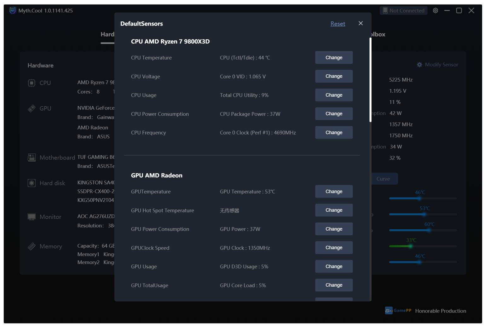Change the GPU Hot Spot Temperature sensor
Screen dimensions: 484x327
click(334, 210)
